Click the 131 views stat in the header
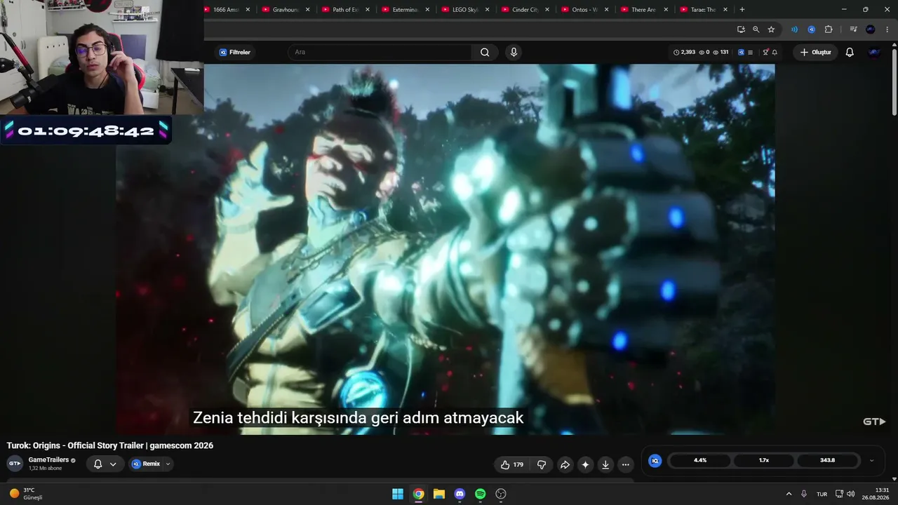 721,52
